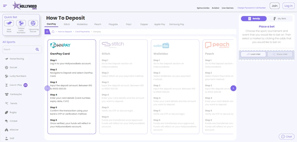Click the How To Deposit page title
Image resolution: width=297 pixels, height=142 pixels.
pyautogui.click(x=66, y=18)
